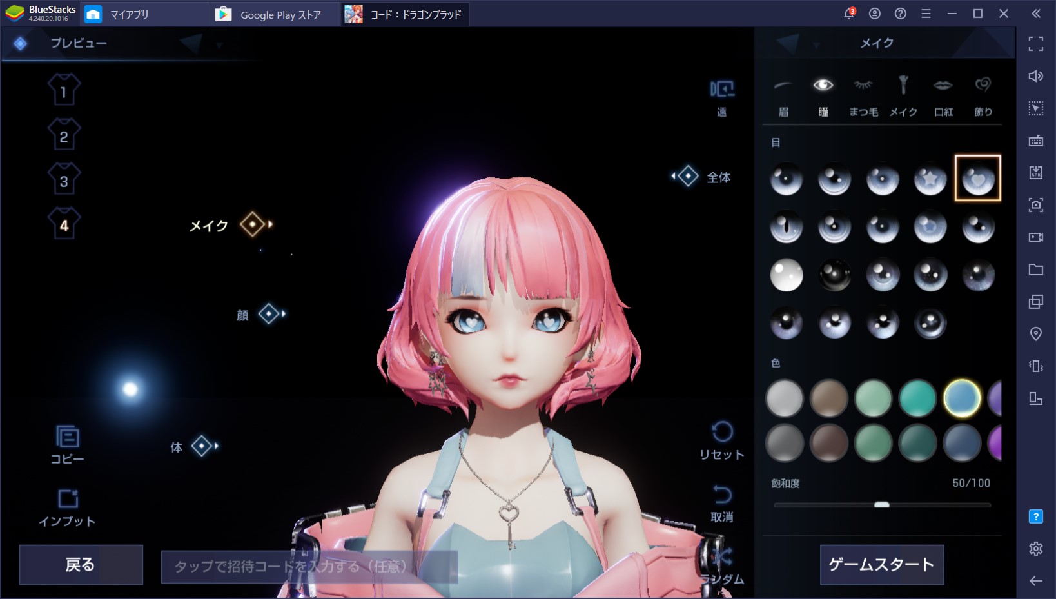Pick the dark navy blue eye color
This screenshot has height=599, width=1056.
pyautogui.click(x=962, y=443)
